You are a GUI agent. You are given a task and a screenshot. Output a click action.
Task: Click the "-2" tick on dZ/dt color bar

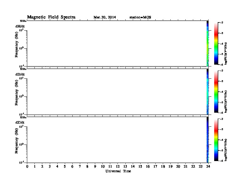222,119
